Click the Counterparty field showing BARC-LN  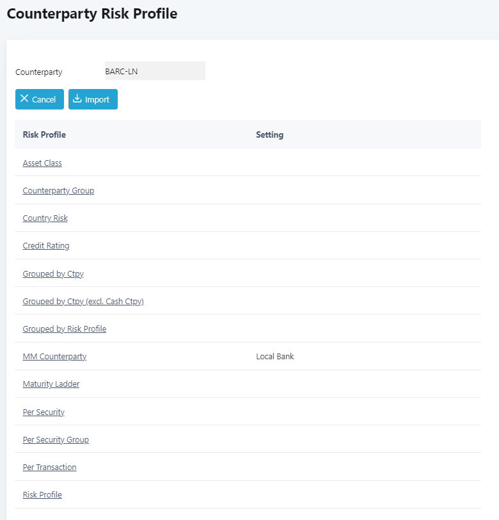click(x=154, y=71)
